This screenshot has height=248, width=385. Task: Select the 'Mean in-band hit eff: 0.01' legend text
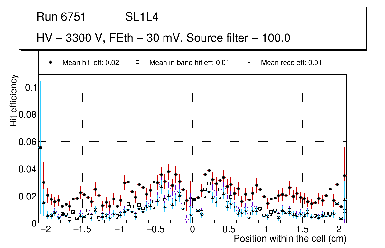(x=189, y=63)
